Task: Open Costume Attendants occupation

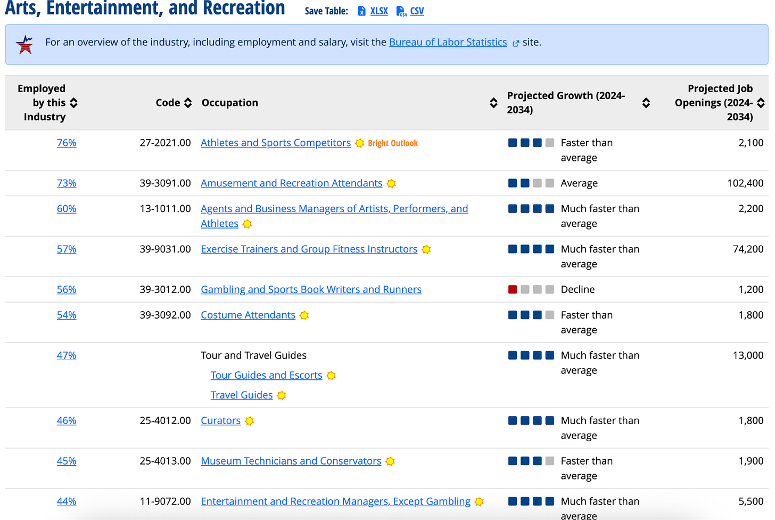Action: point(248,315)
